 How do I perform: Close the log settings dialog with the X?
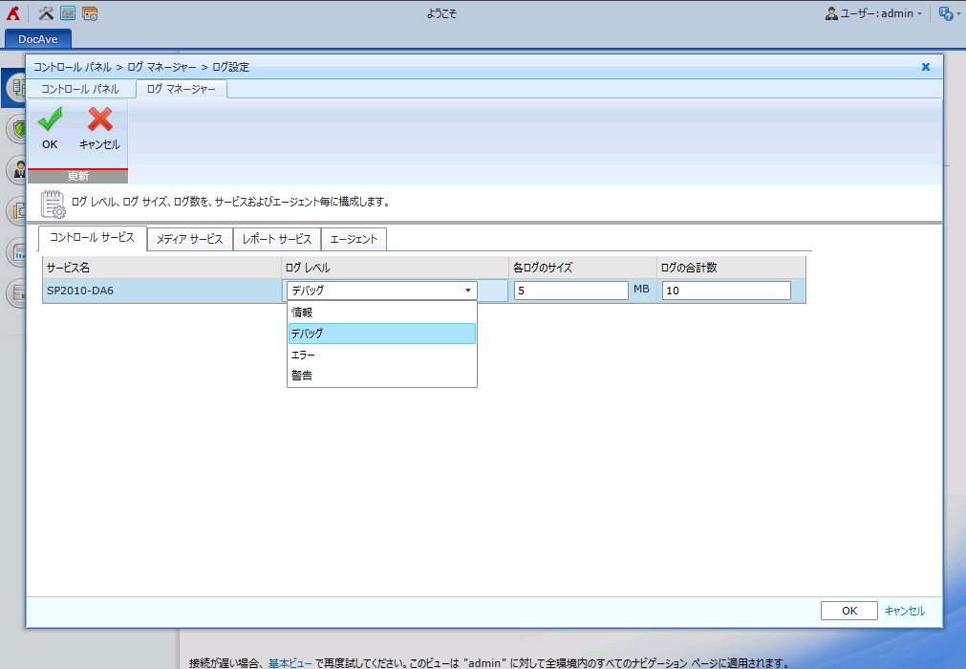[x=925, y=67]
